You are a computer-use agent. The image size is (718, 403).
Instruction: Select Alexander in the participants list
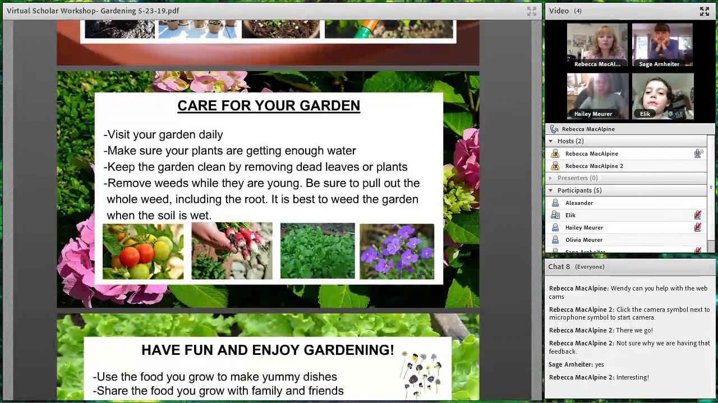[627, 203]
